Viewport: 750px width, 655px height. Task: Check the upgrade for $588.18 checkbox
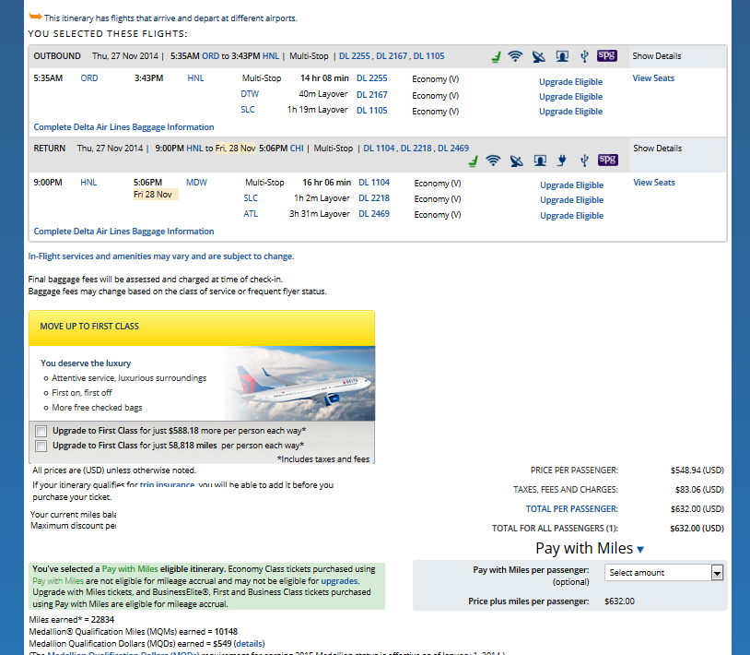[41, 431]
